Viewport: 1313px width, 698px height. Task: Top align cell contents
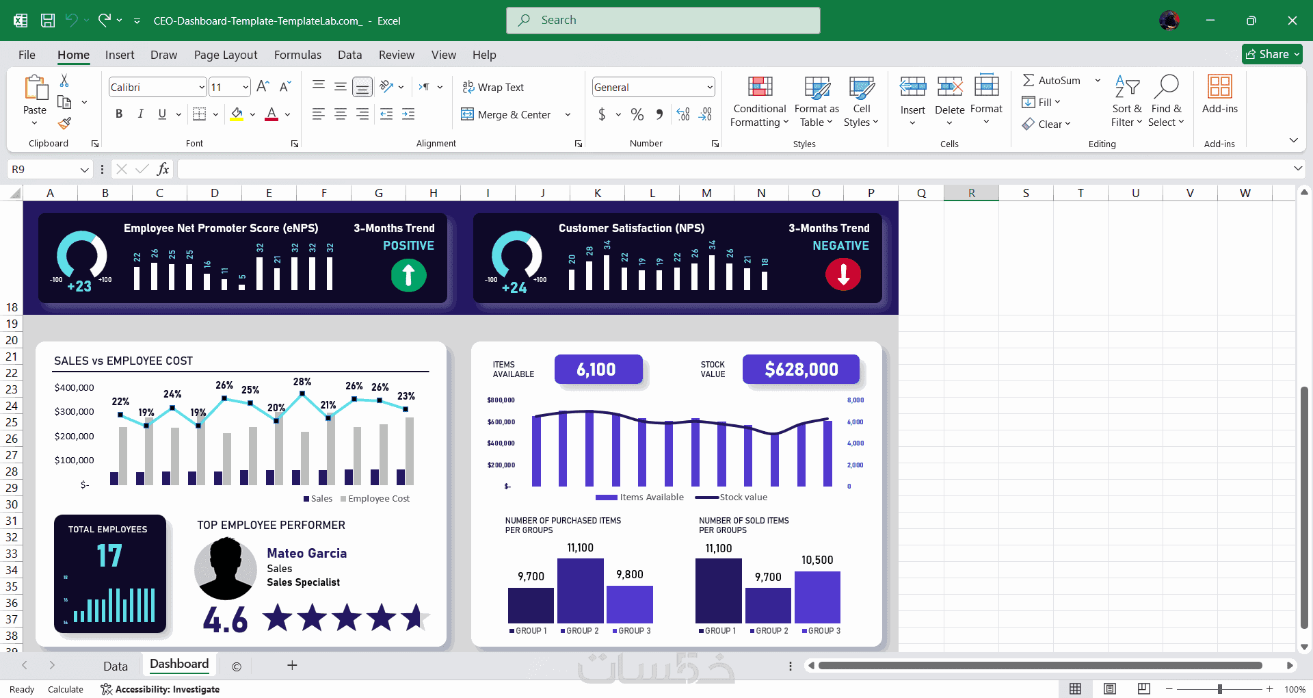(x=319, y=86)
